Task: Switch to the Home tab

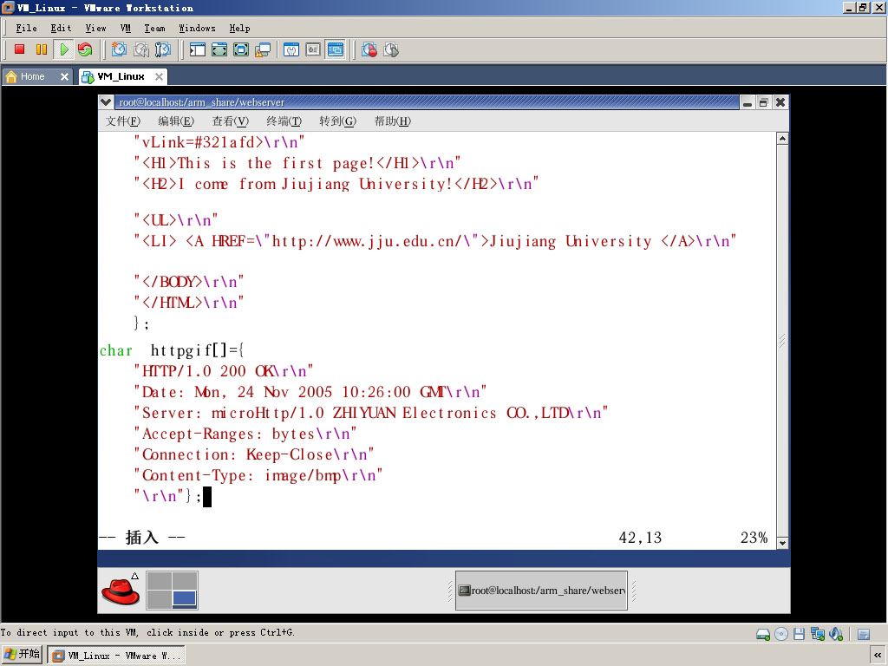Action: pos(32,76)
